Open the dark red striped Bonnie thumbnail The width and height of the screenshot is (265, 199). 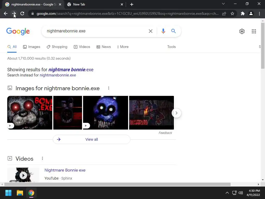tap(68, 113)
